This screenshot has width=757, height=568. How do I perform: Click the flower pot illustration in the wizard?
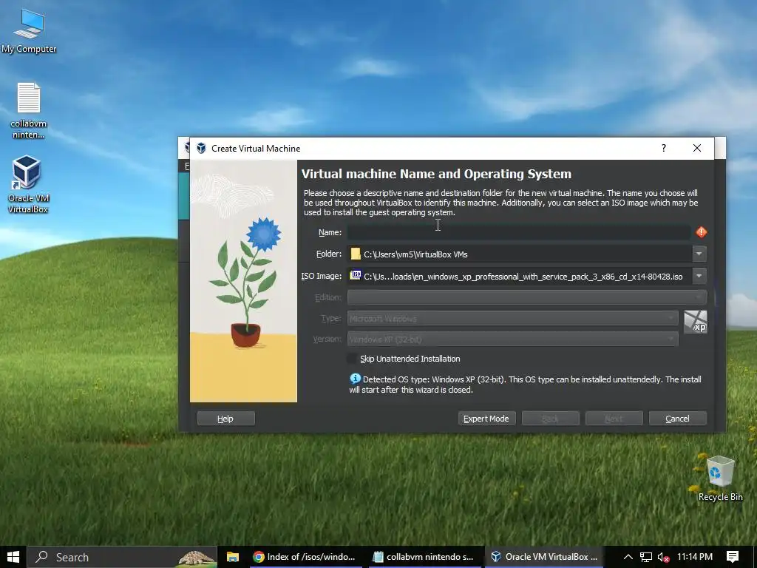(x=244, y=280)
